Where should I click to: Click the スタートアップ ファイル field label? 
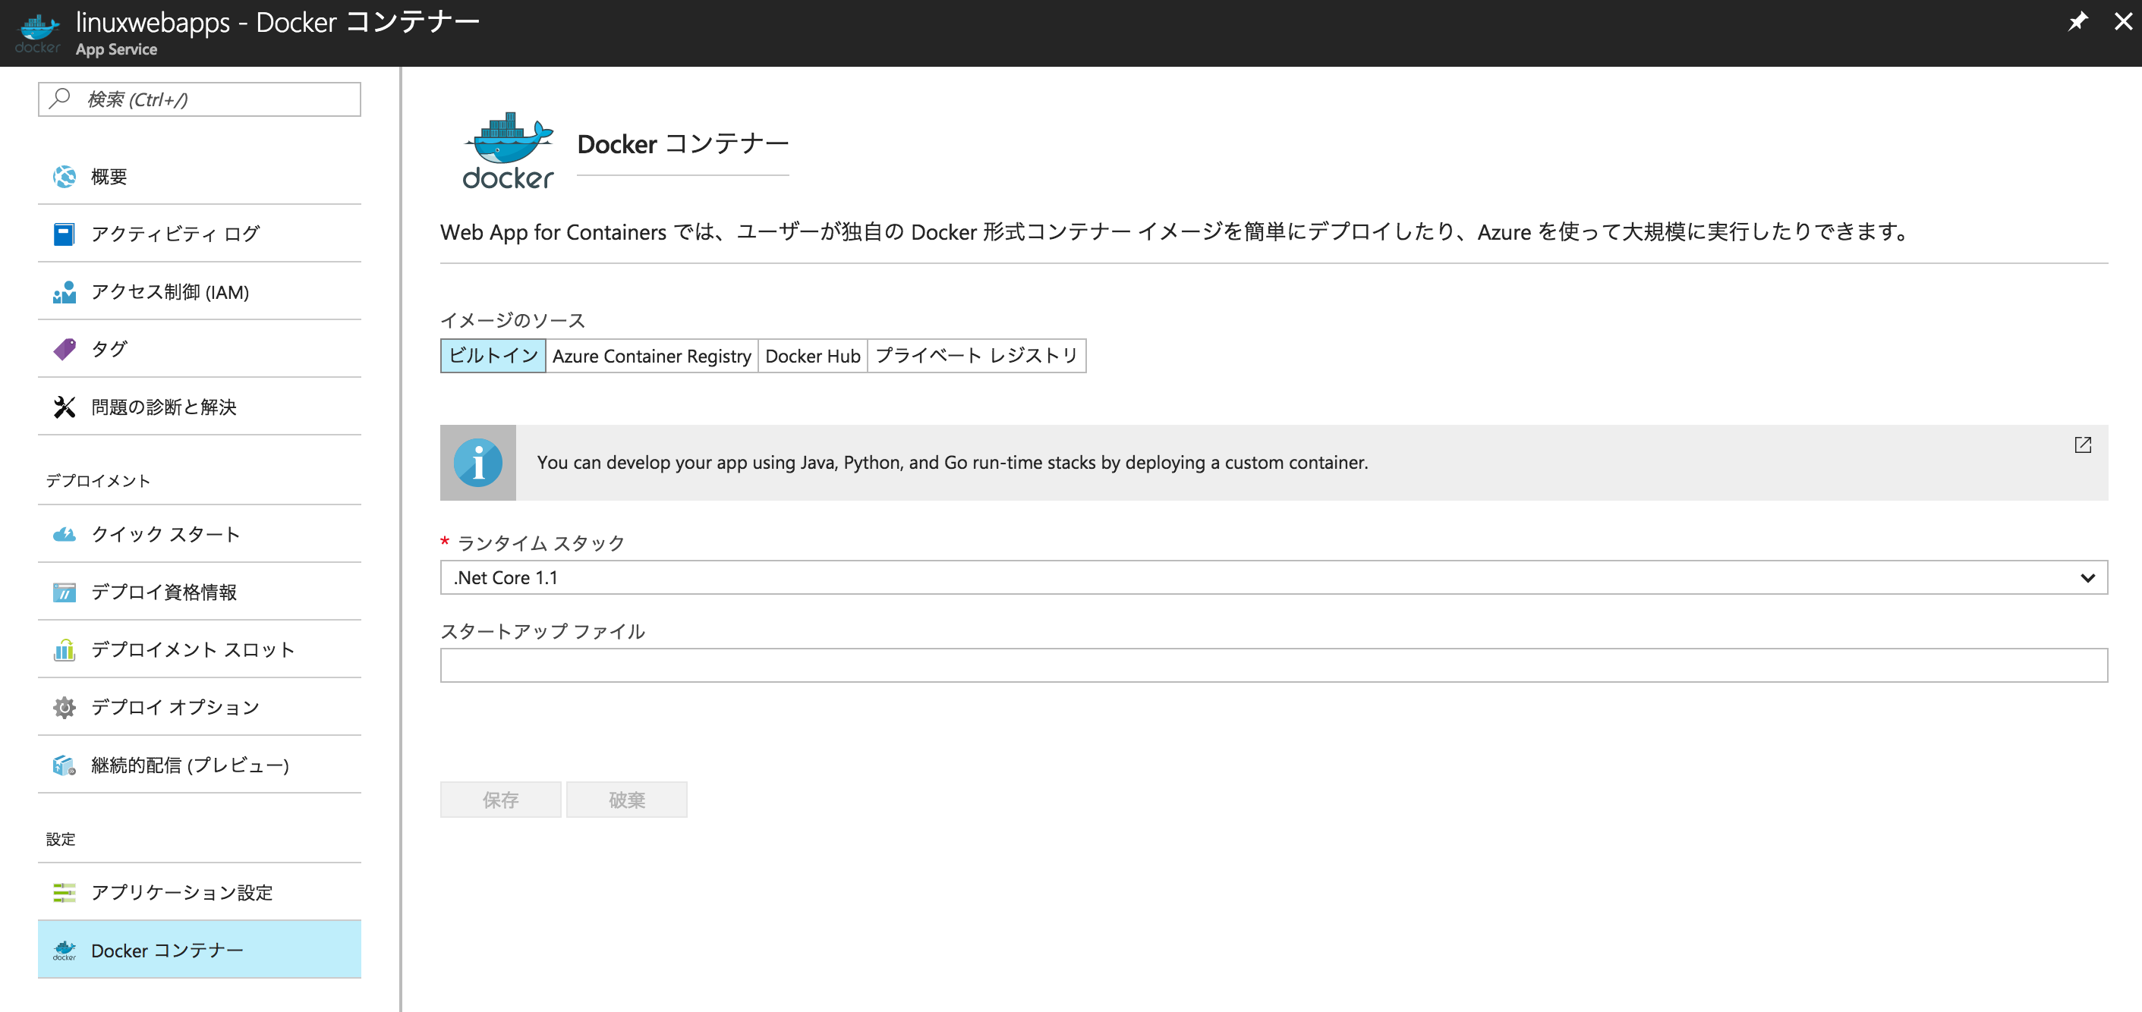[543, 631]
